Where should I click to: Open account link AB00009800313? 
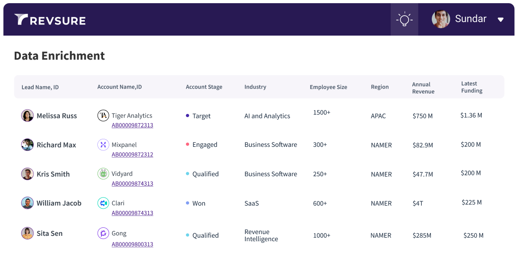pos(132,244)
